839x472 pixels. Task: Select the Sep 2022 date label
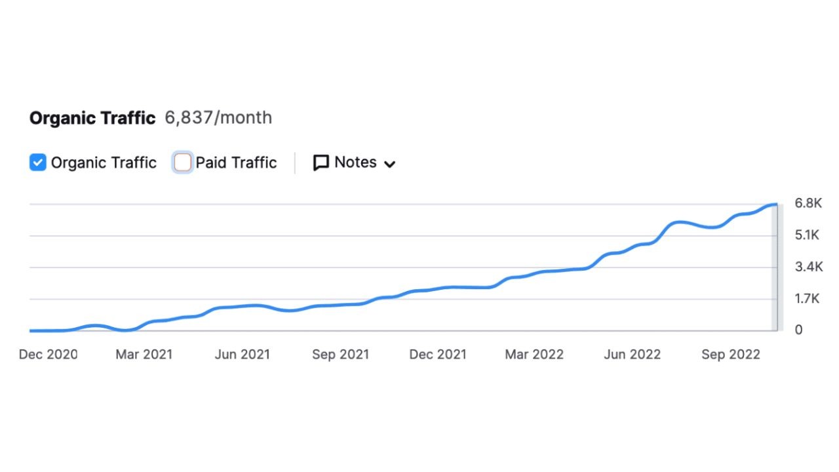coord(730,355)
